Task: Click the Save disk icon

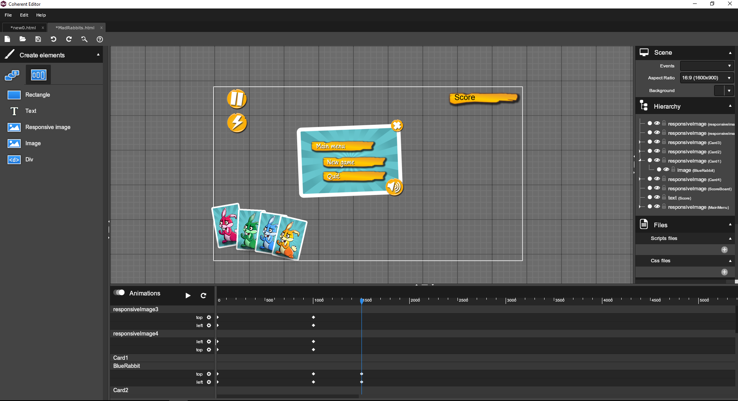Action: [38, 39]
